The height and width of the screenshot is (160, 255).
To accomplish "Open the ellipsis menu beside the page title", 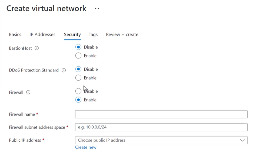I will pyautogui.click(x=97, y=8).
